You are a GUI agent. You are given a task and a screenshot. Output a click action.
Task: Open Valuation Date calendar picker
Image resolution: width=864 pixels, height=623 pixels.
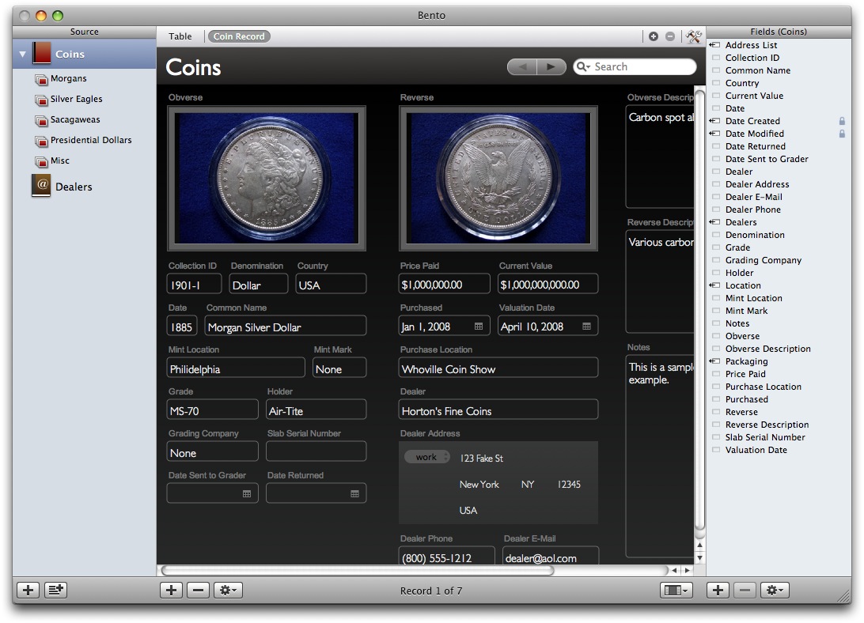pyautogui.click(x=586, y=327)
